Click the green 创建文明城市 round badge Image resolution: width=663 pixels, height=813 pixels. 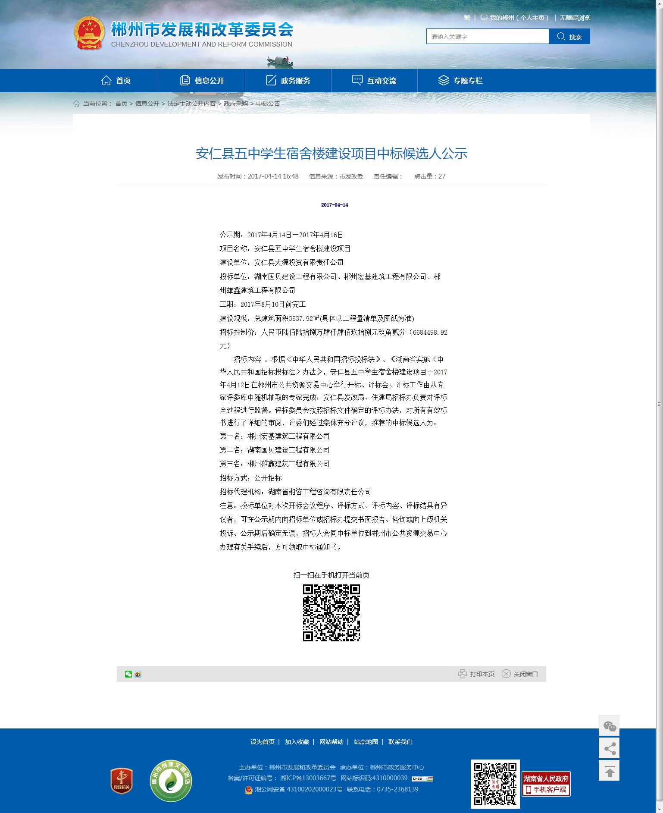[x=171, y=781]
